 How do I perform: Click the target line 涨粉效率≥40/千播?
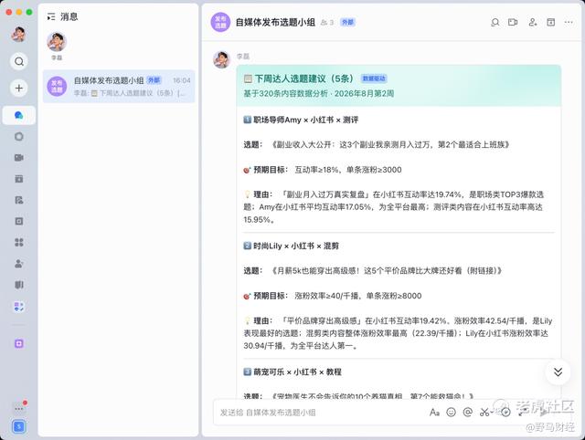327,296
